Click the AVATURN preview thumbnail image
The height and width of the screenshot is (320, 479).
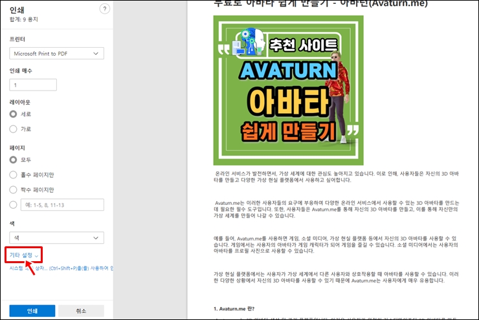(289, 91)
